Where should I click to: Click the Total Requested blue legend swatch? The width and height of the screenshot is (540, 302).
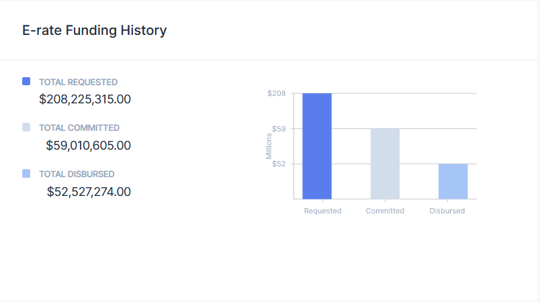(26, 81)
